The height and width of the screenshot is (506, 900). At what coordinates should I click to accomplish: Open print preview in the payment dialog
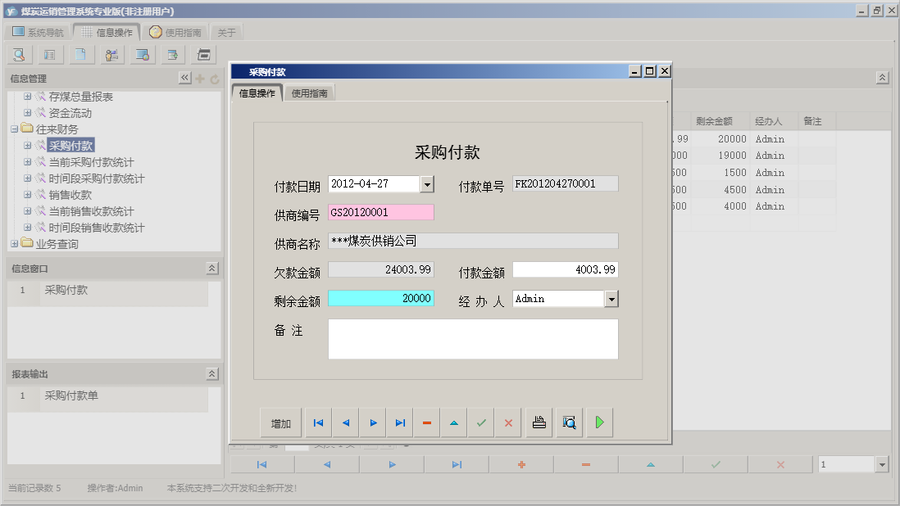pos(569,422)
